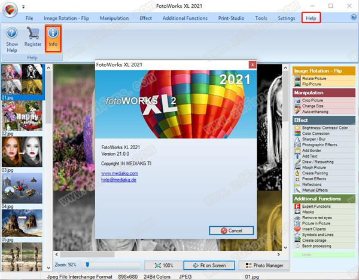Open the Help tab
This screenshot has width=359, height=280.
pos(311,18)
